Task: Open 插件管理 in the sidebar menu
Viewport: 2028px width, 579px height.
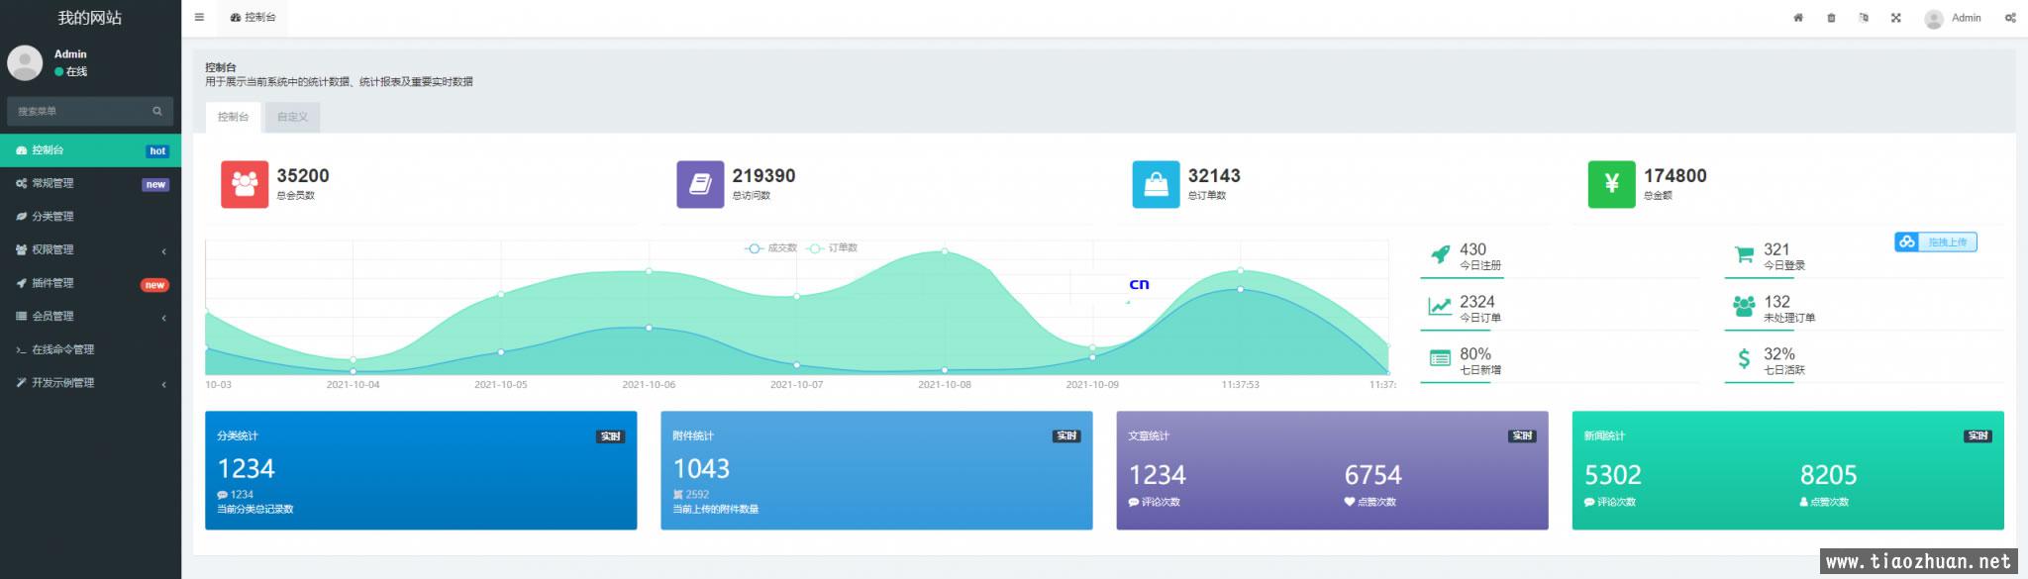Action: (x=90, y=283)
